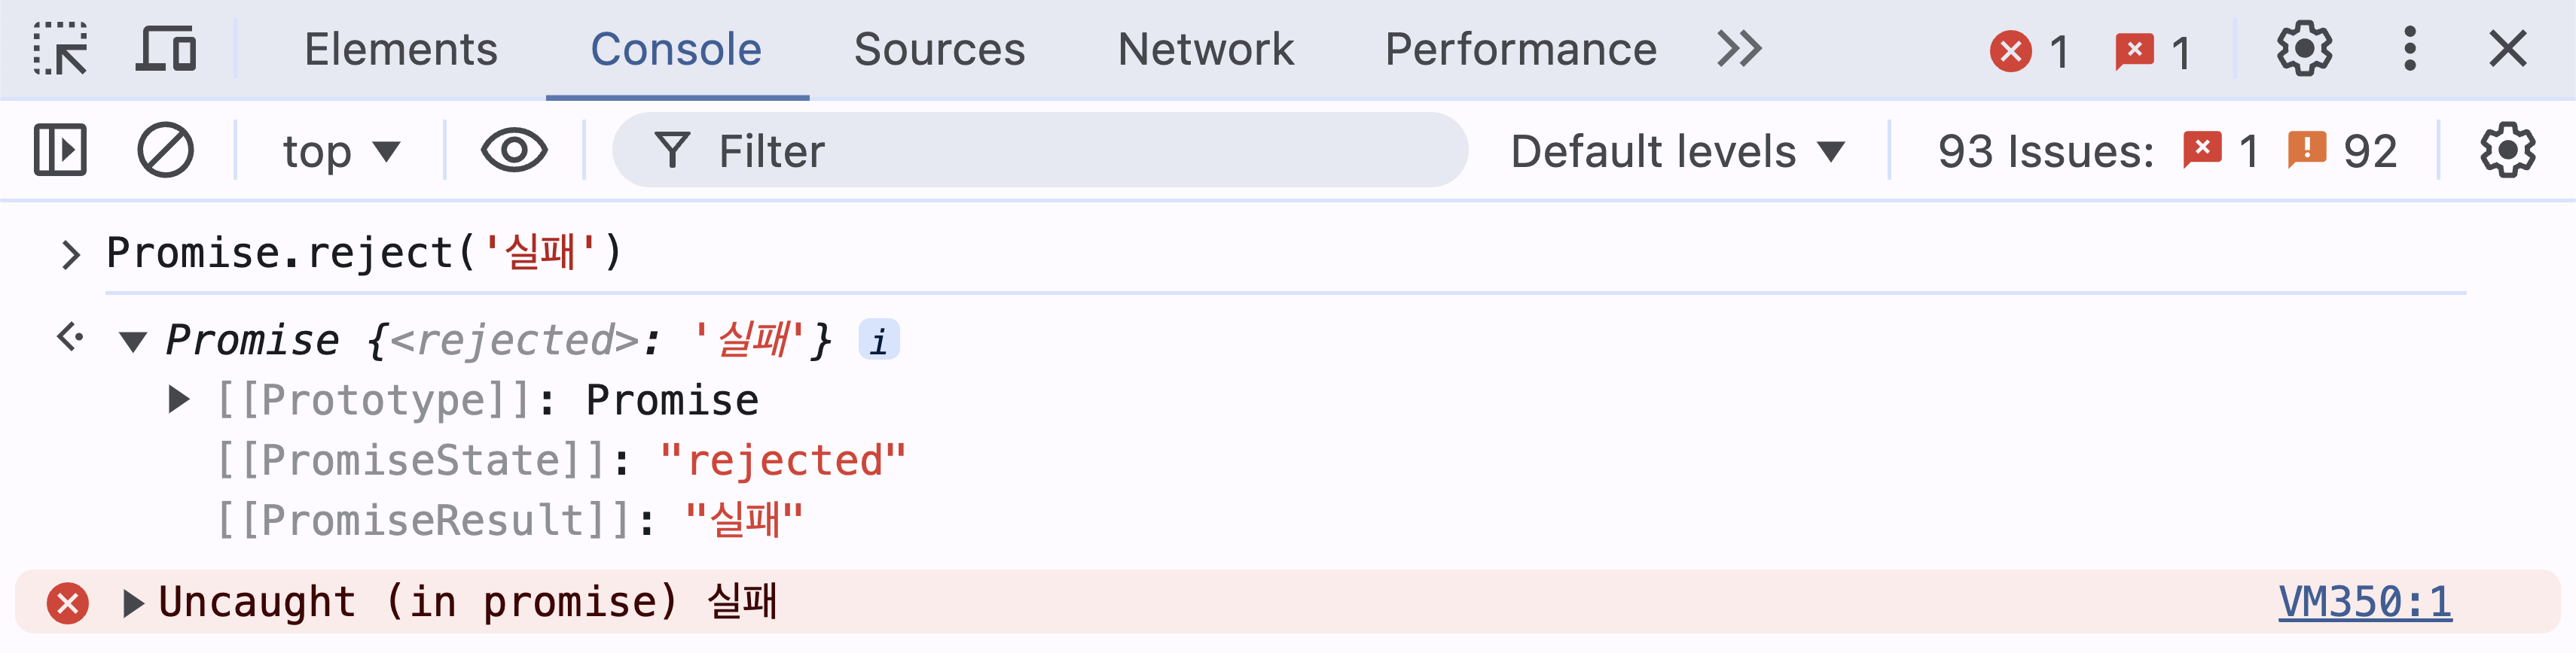
Task: Switch to the Network tab
Action: (x=1205, y=49)
